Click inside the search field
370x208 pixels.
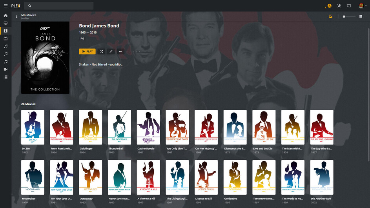point(59,5)
